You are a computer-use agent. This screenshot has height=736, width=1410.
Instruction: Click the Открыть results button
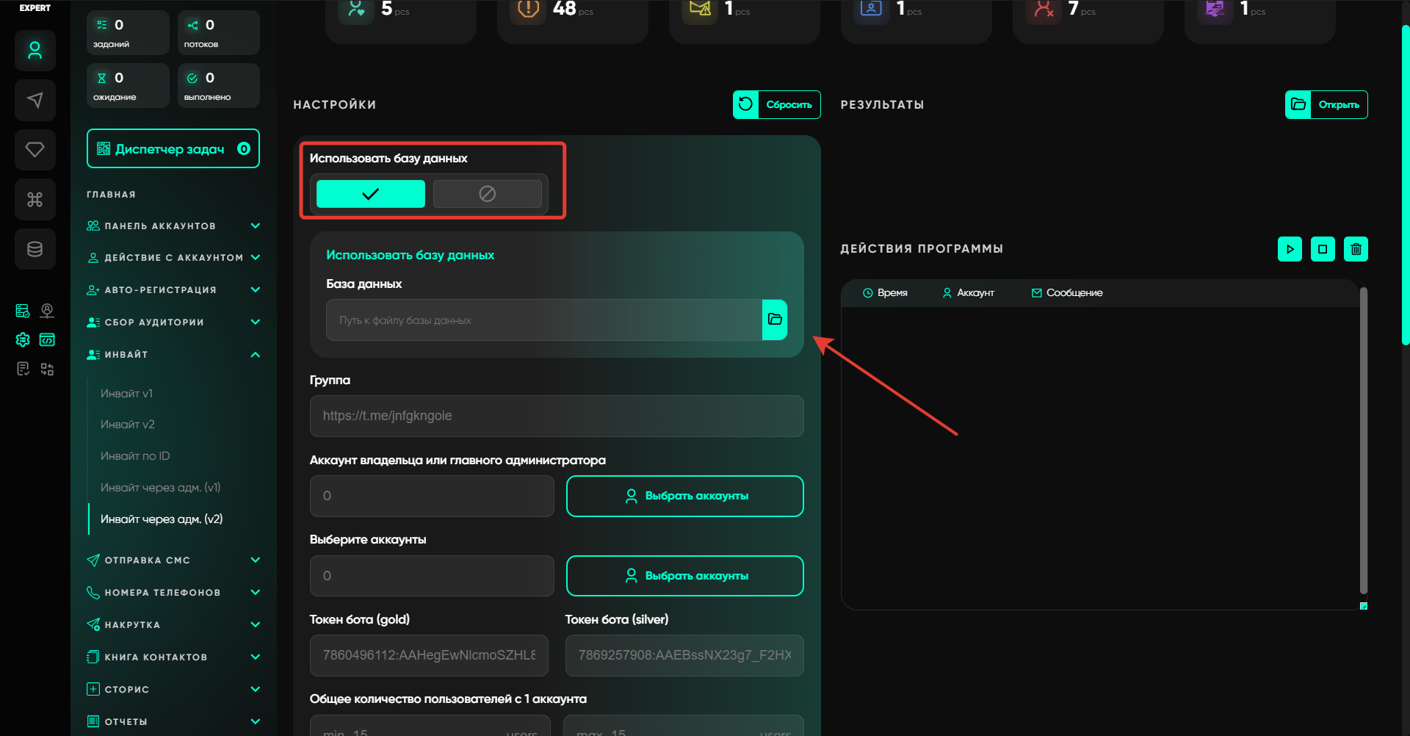pyautogui.click(x=1326, y=104)
